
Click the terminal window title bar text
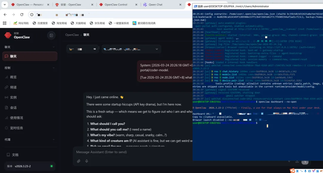point(233,6)
